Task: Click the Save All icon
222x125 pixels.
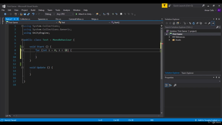Action: click(28, 14)
